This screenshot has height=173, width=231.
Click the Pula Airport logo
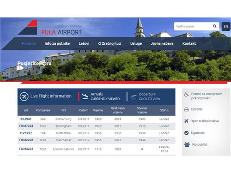tap(50, 28)
